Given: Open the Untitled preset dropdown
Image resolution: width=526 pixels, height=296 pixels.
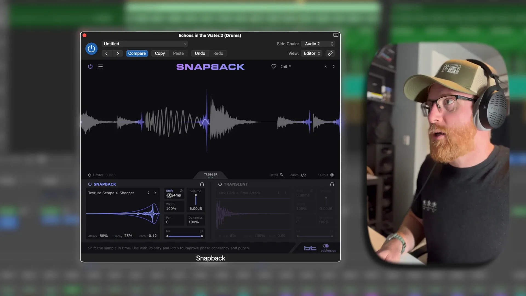Looking at the screenshot, I should click(145, 44).
